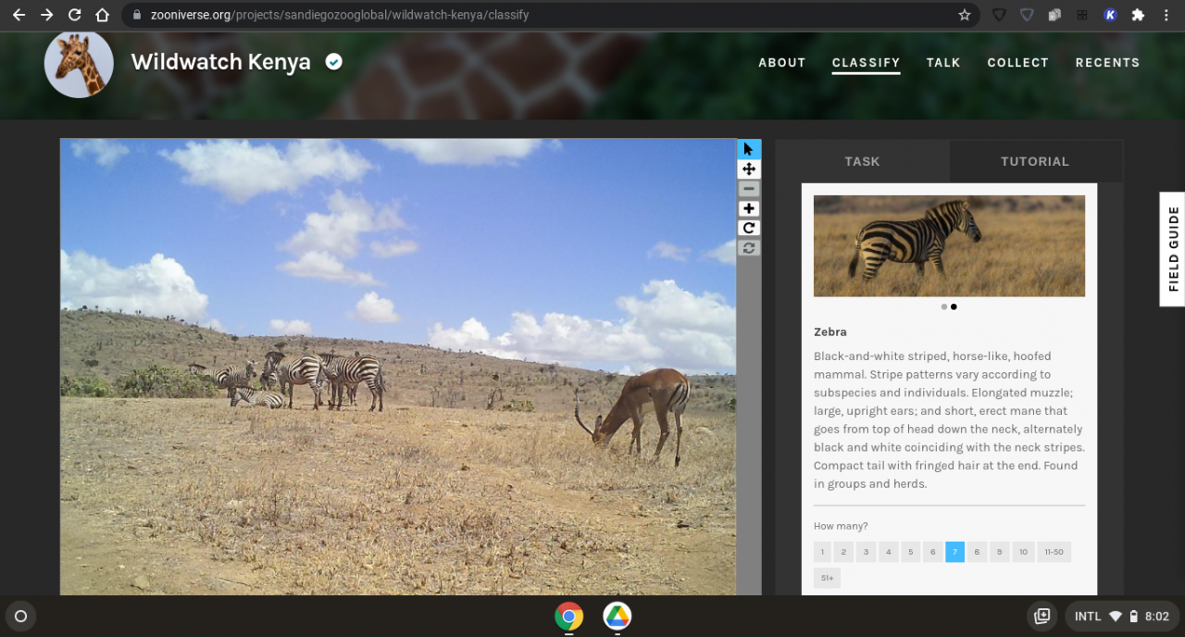
Task: Click the verified checkmark badge
Action: 333,62
